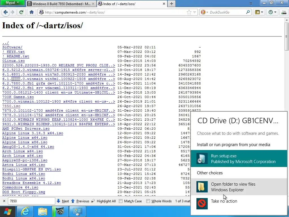Click Bodhi Linux x64.iso link

(24, 174)
